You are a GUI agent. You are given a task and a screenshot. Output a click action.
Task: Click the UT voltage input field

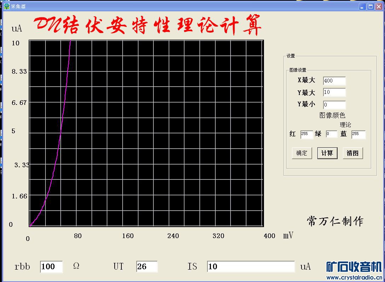(x=147, y=266)
